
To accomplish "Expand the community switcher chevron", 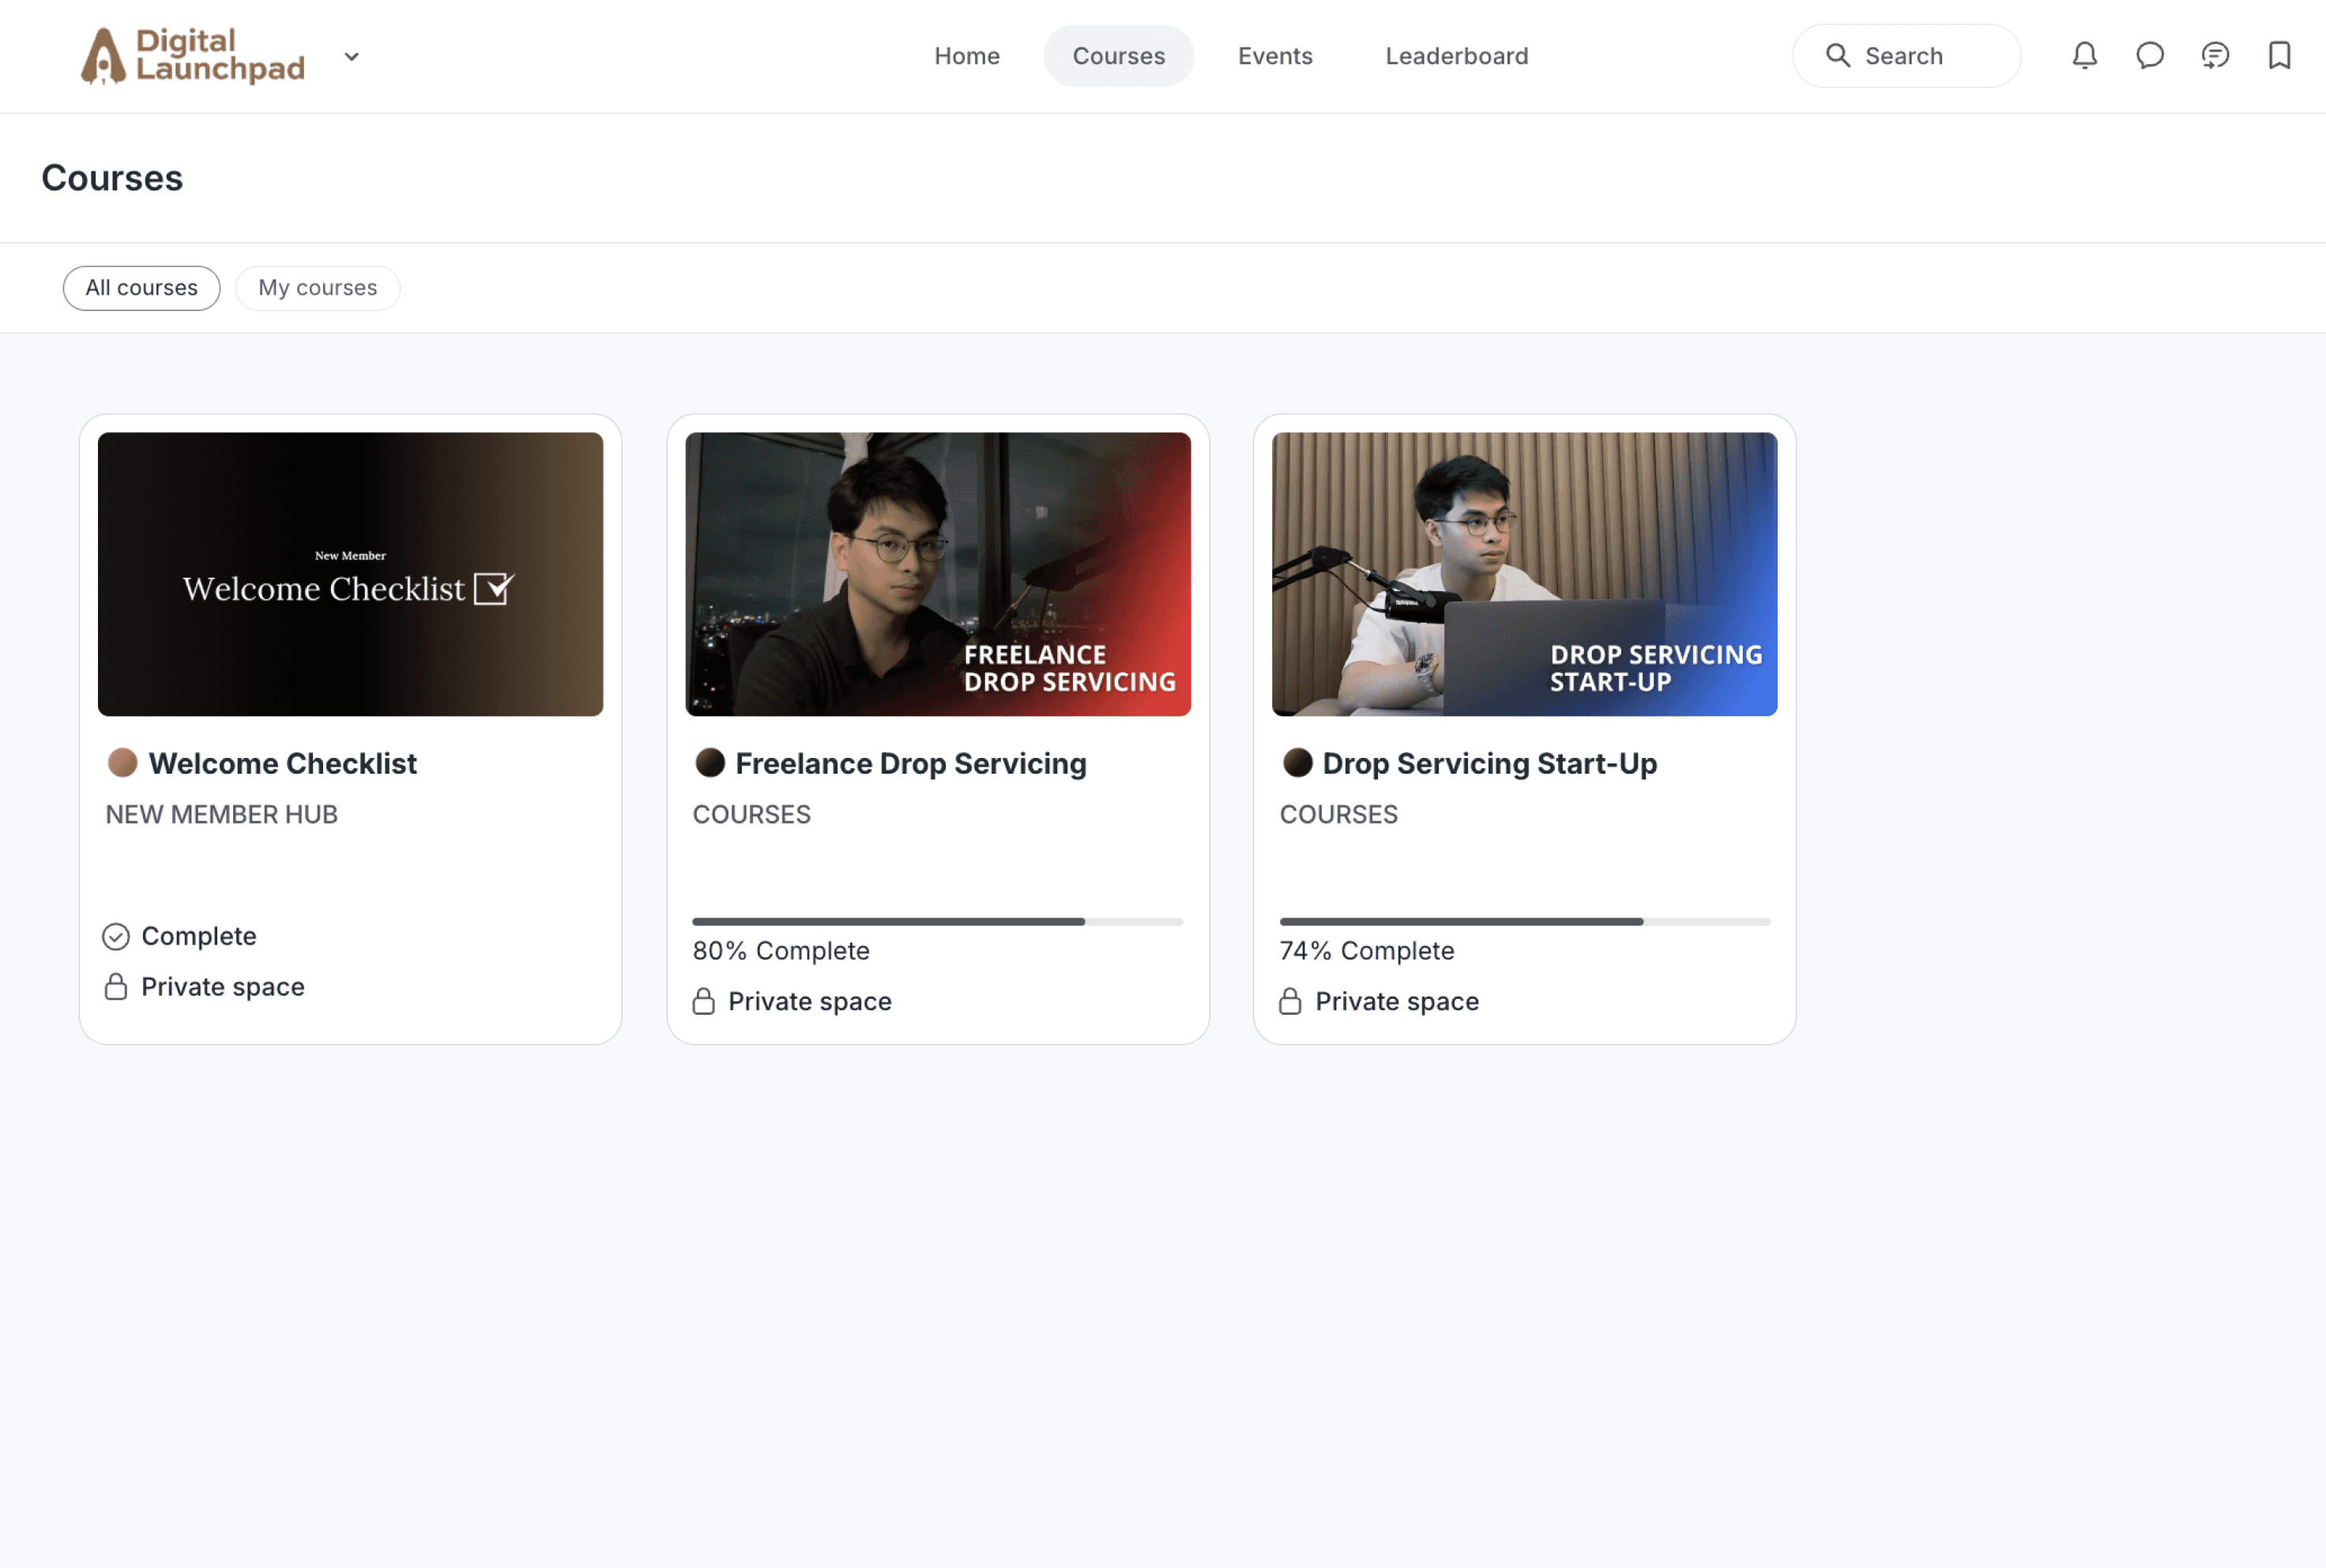I will click(x=352, y=57).
